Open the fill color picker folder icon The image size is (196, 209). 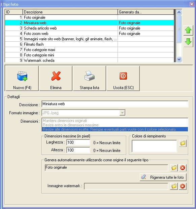tap(183, 143)
